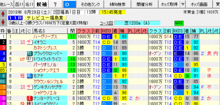
Task: Click the yellow CD rank cell in イオラニ row
Action: 107,42
